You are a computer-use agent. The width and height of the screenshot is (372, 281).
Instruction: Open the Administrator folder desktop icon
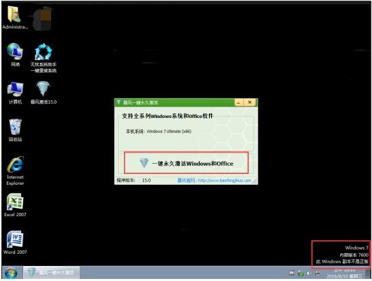pyautogui.click(x=15, y=18)
